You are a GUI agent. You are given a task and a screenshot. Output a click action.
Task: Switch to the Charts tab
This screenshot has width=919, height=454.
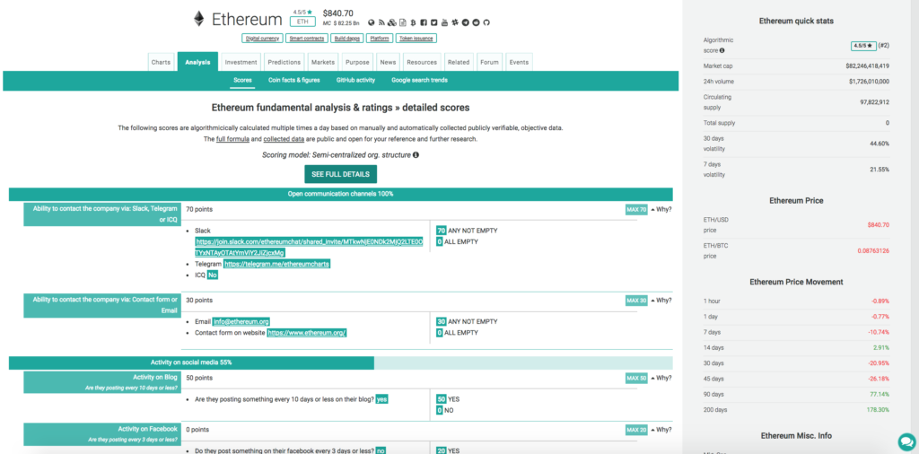162,62
